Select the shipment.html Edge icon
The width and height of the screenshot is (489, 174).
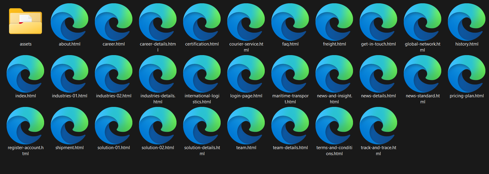pyautogui.click(x=70, y=125)
